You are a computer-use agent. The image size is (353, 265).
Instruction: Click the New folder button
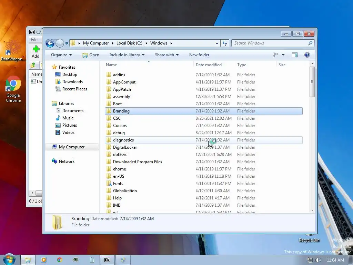pos(199,55)
